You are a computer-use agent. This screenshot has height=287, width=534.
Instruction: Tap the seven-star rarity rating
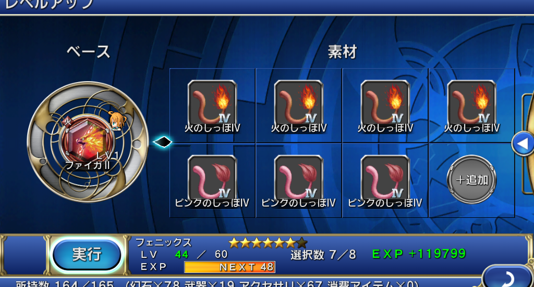pos(268,243)
